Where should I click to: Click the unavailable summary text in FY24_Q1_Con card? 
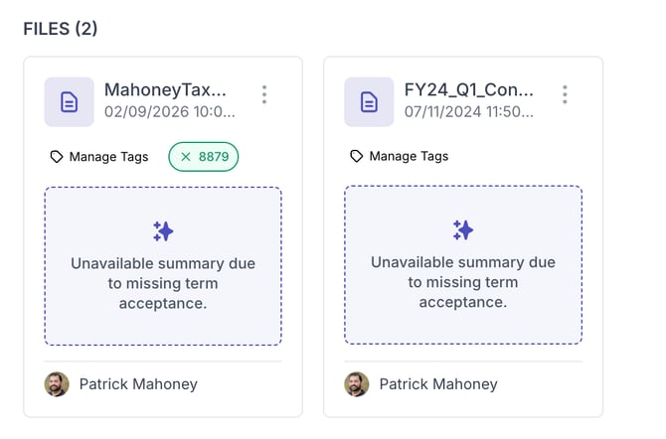tap(463, 283)
